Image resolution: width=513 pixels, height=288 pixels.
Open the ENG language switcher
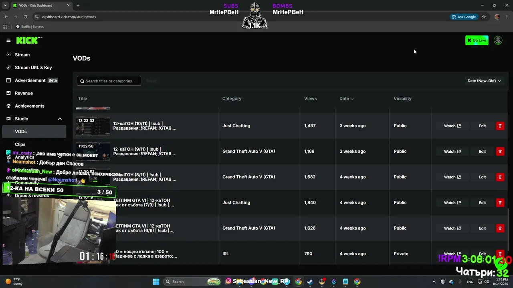point(470,282)
